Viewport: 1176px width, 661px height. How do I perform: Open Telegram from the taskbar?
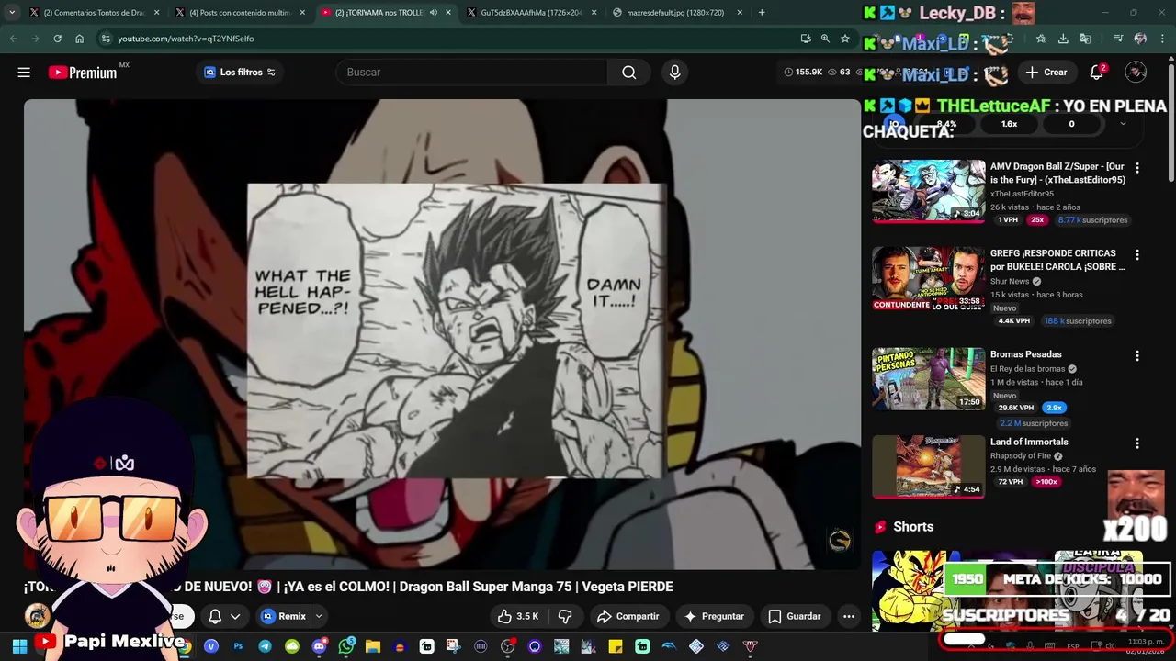[x=265, y=646]
